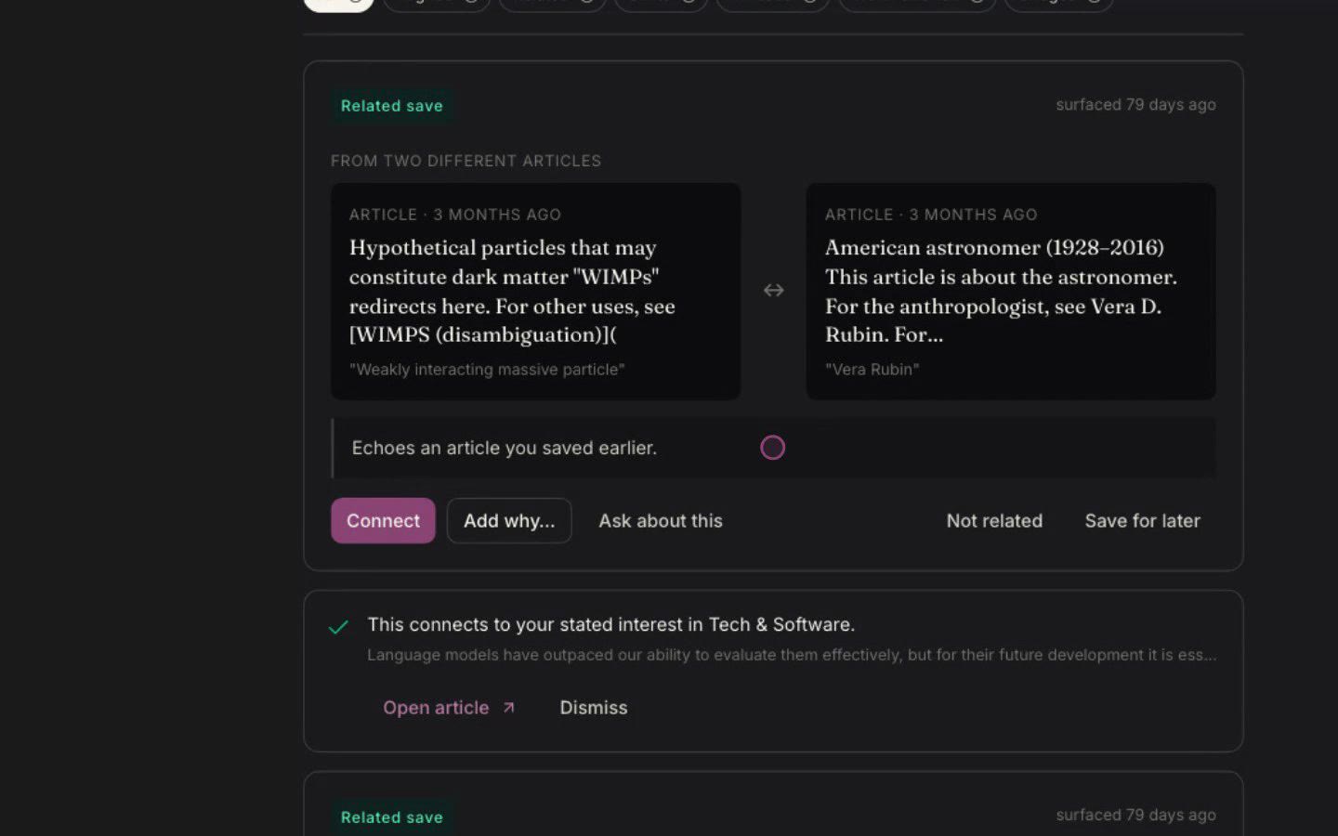Click the Language models excerpt text
1338x836 pixels.
coord(792,655)
